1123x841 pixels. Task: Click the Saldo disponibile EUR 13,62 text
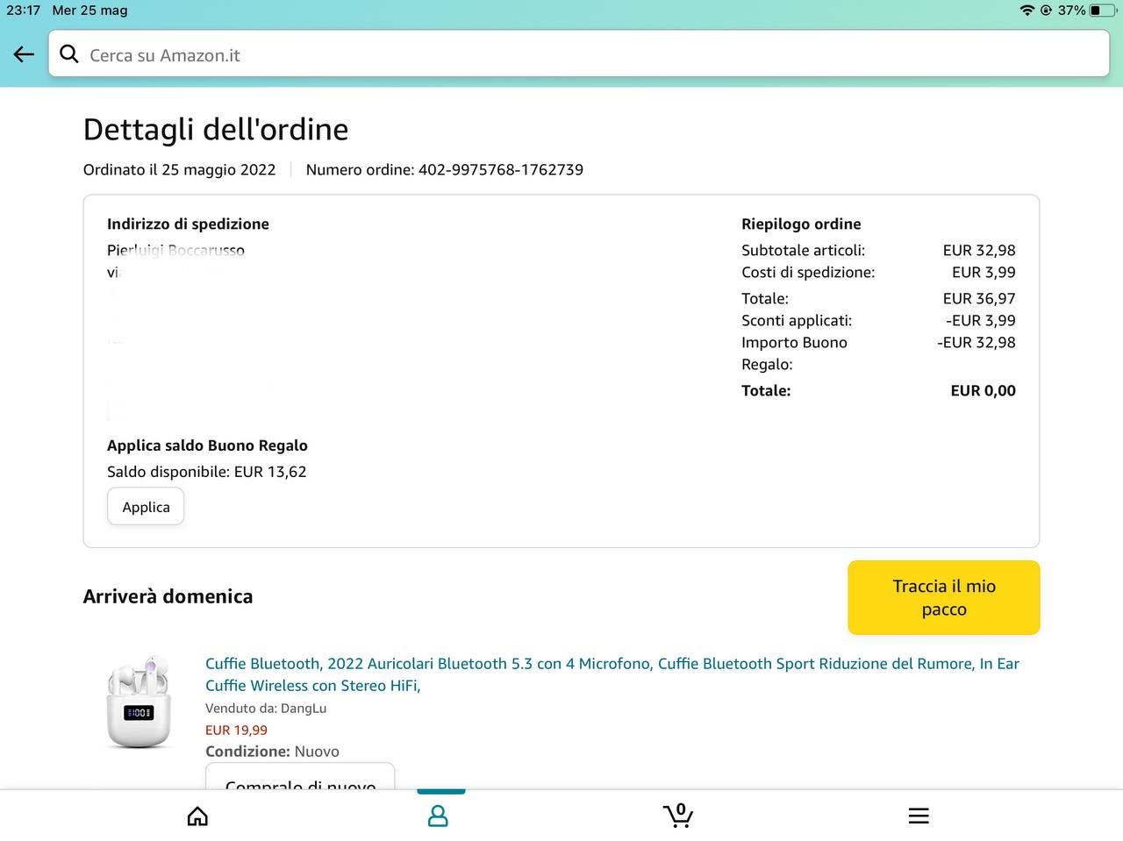(x=207, y=472)
